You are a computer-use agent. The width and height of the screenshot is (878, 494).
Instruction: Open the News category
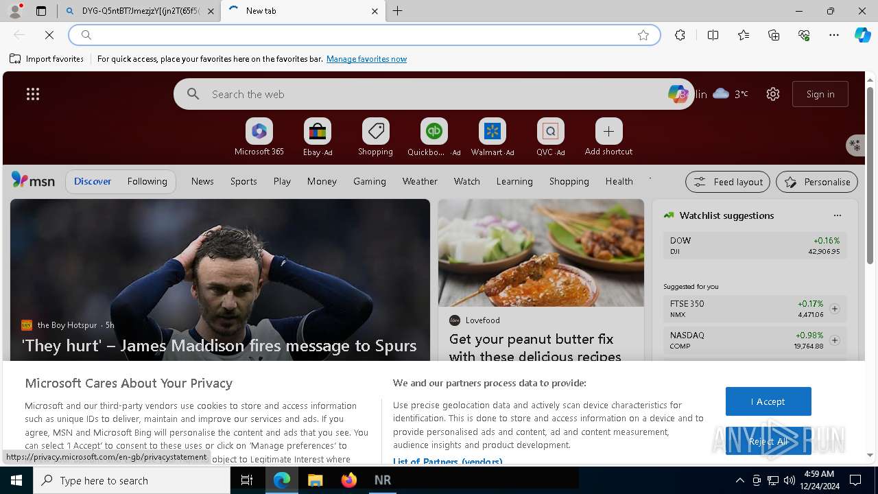click(x=202, y=181)
